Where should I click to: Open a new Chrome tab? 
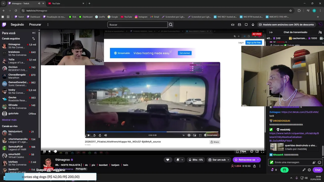pyautogui.click(x=89, y=4)
